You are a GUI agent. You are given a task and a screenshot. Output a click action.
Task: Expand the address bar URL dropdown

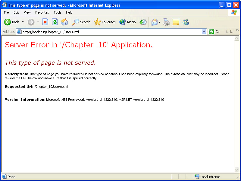point(204,32)
